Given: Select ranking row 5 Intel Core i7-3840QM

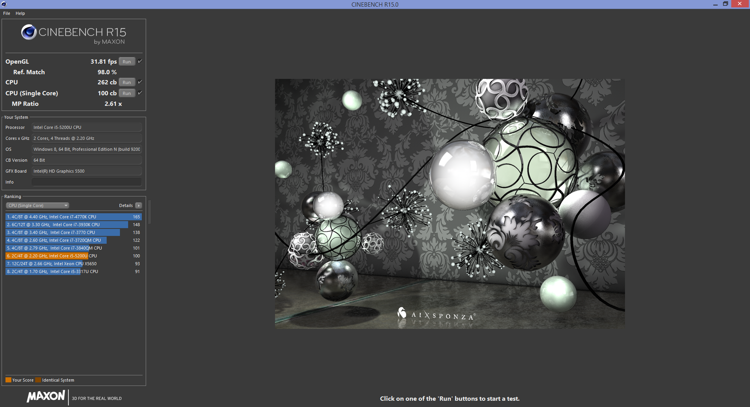Looking at the screenshot, I should (x=73, y=248).
